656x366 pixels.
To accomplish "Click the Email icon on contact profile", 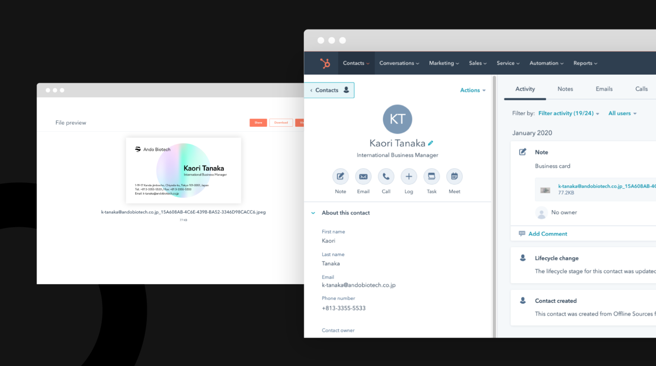I will (363, 176).
